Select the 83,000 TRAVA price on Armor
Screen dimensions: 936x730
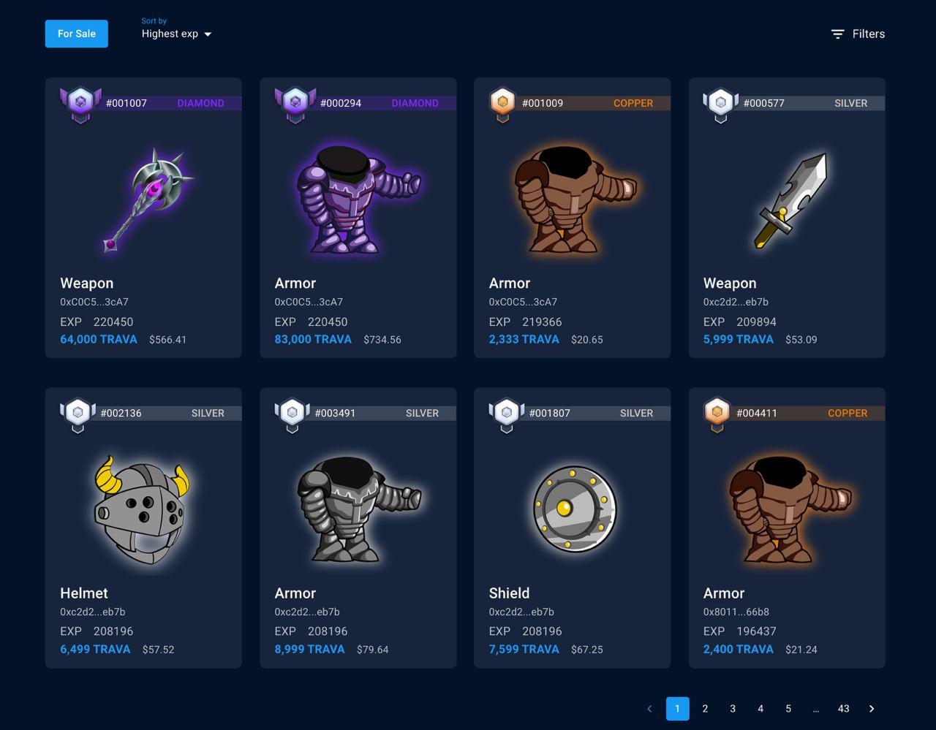313,339
